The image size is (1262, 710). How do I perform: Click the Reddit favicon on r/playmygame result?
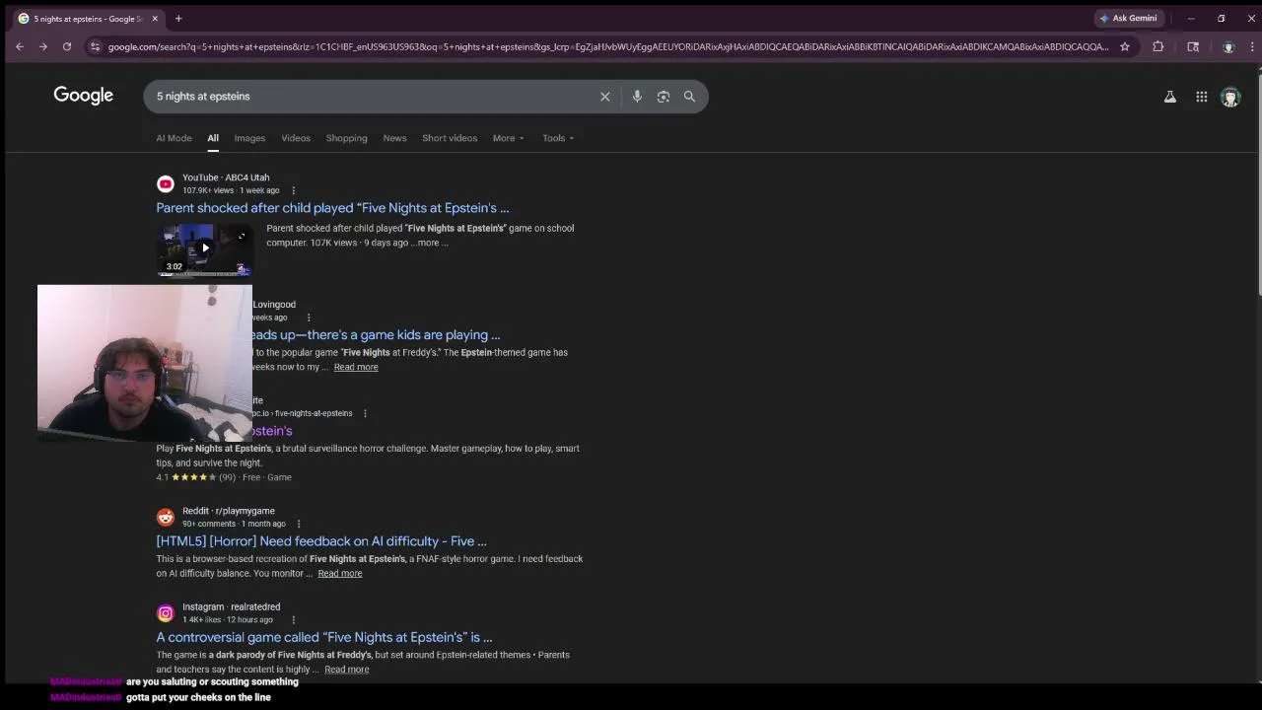[166, 517]
